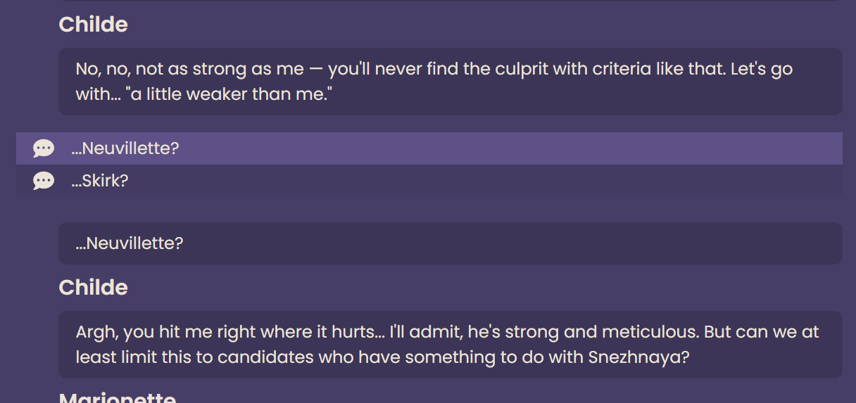
Task: Click the previous dialogue box edge at top
Action: (x=451, y=1)
